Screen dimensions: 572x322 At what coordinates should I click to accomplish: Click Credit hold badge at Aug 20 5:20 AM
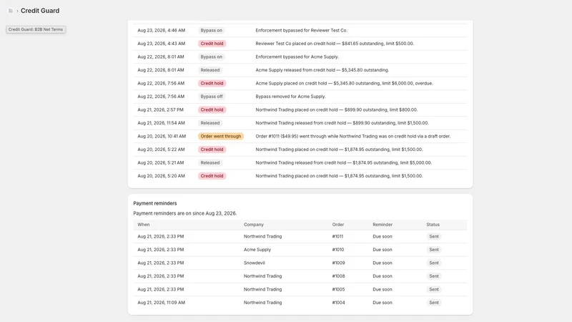[212, 176]
